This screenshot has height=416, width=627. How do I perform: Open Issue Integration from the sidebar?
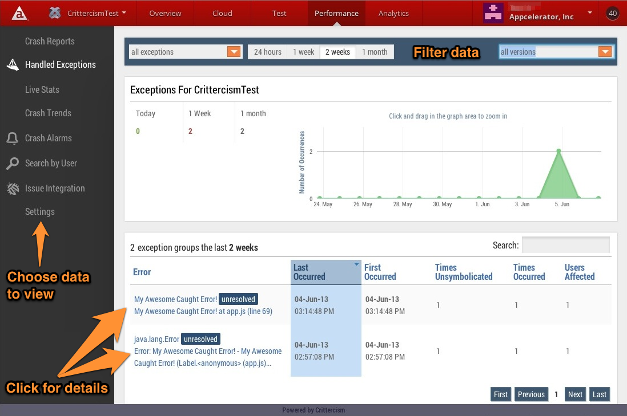tap(55, 189)
